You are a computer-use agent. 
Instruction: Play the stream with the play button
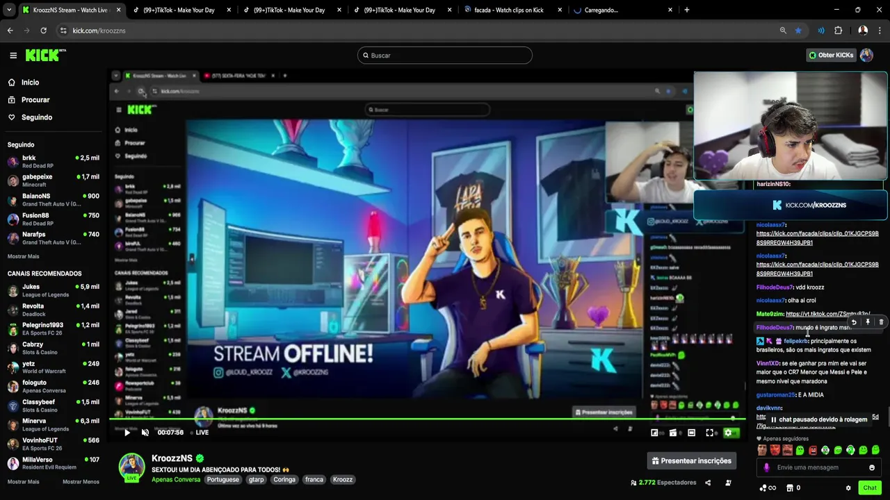point(127,433)
